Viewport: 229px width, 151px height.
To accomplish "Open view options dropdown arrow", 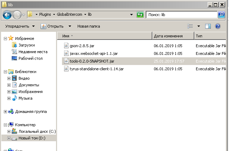I will [x=199, y=26].
